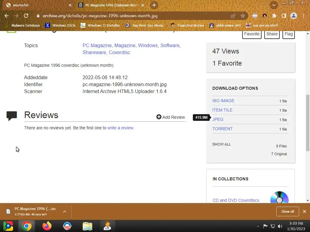The height and width of the screenshot is (232, 310).
Task: Open the Extensions puzzle icon
Action: click(x=274, y=16)
